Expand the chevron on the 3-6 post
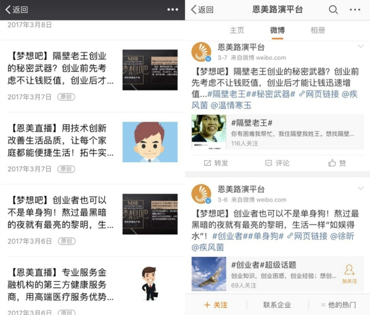The height and width of the screenshot is (315, 370). 361,188
